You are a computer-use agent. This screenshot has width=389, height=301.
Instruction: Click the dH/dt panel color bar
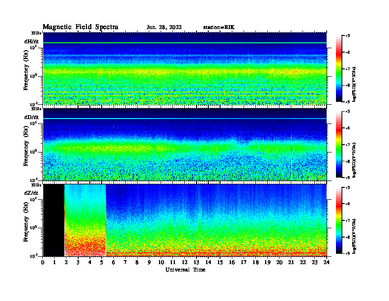339,69
